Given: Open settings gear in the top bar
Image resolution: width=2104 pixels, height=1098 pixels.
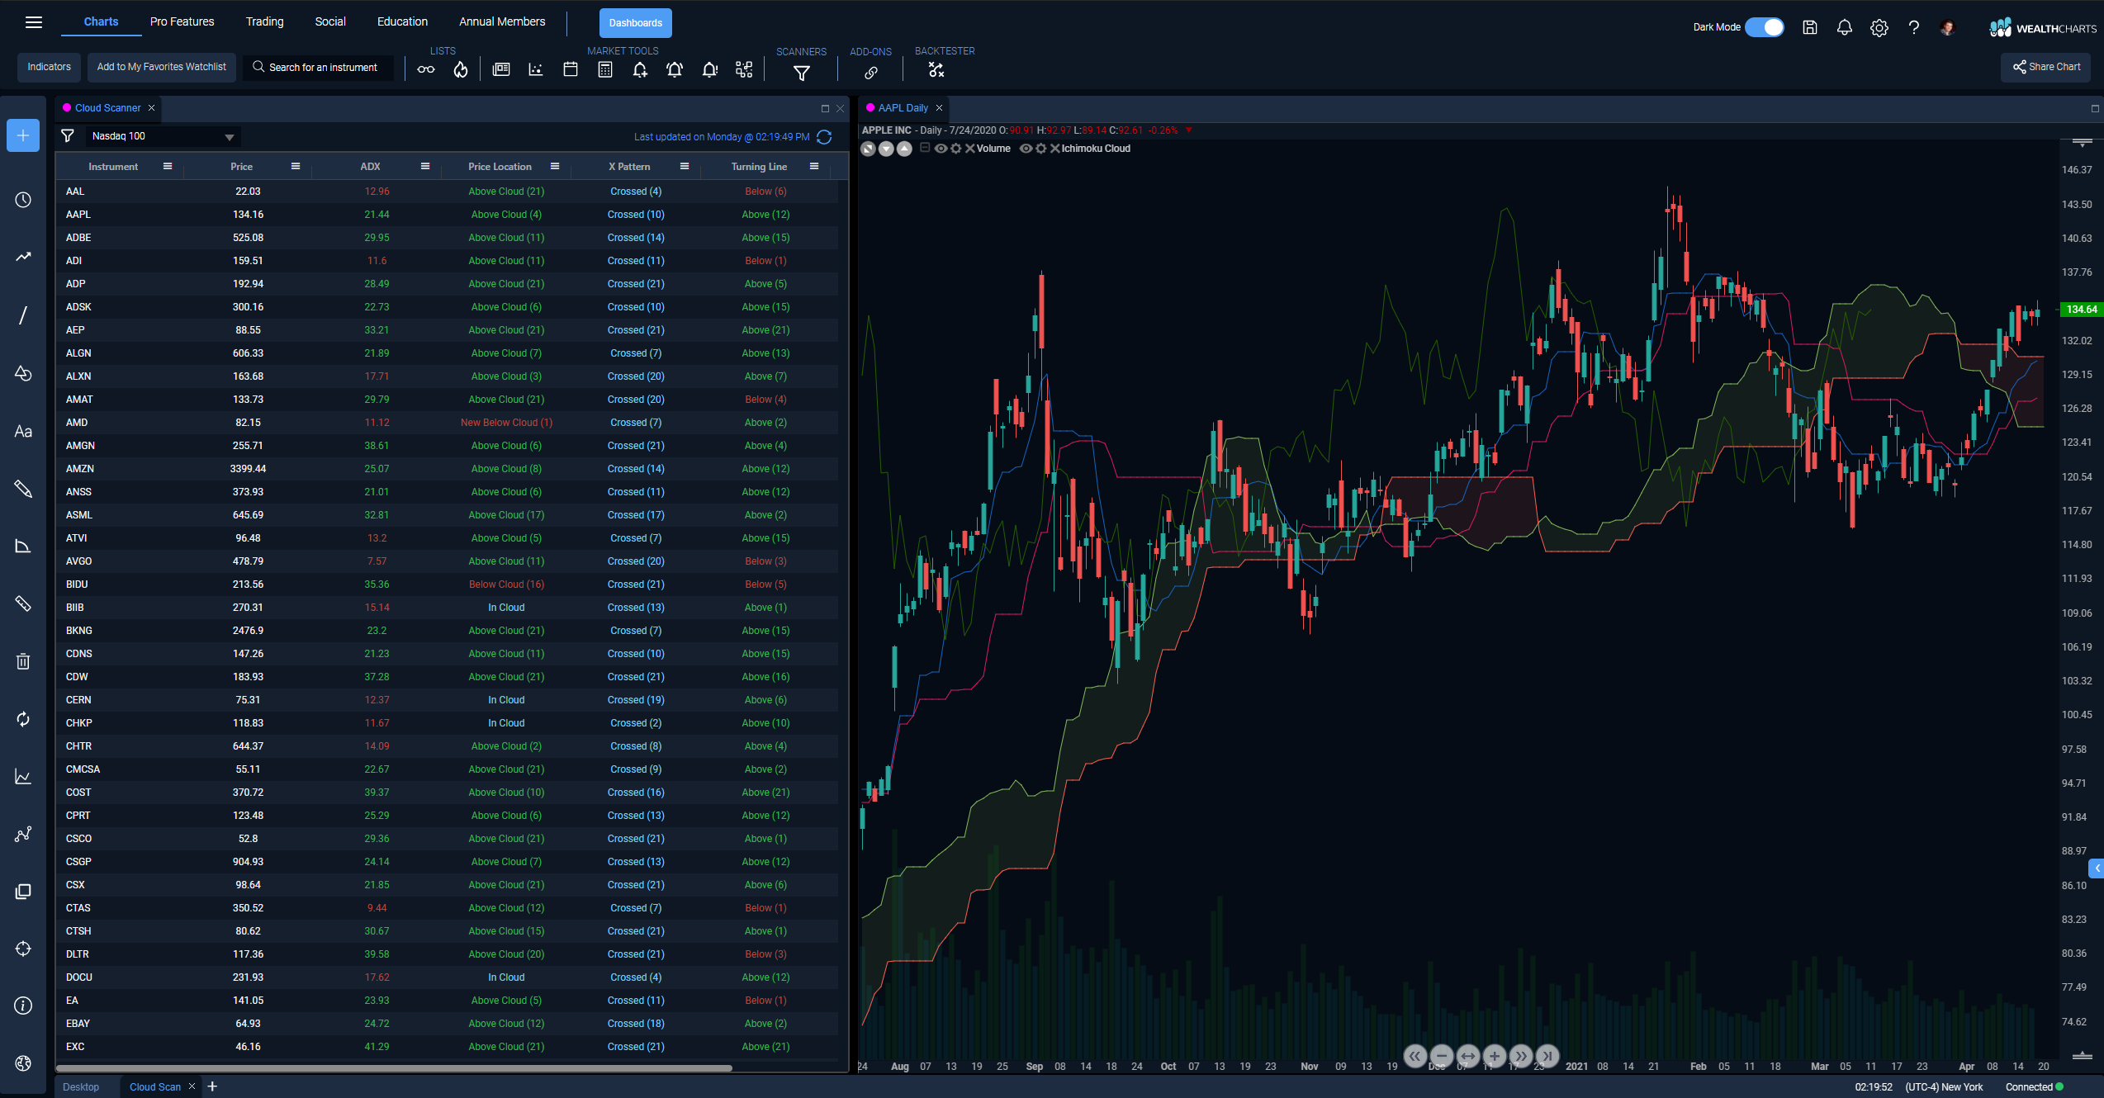Looking at the screenshot, I should tap(1879, 27).
